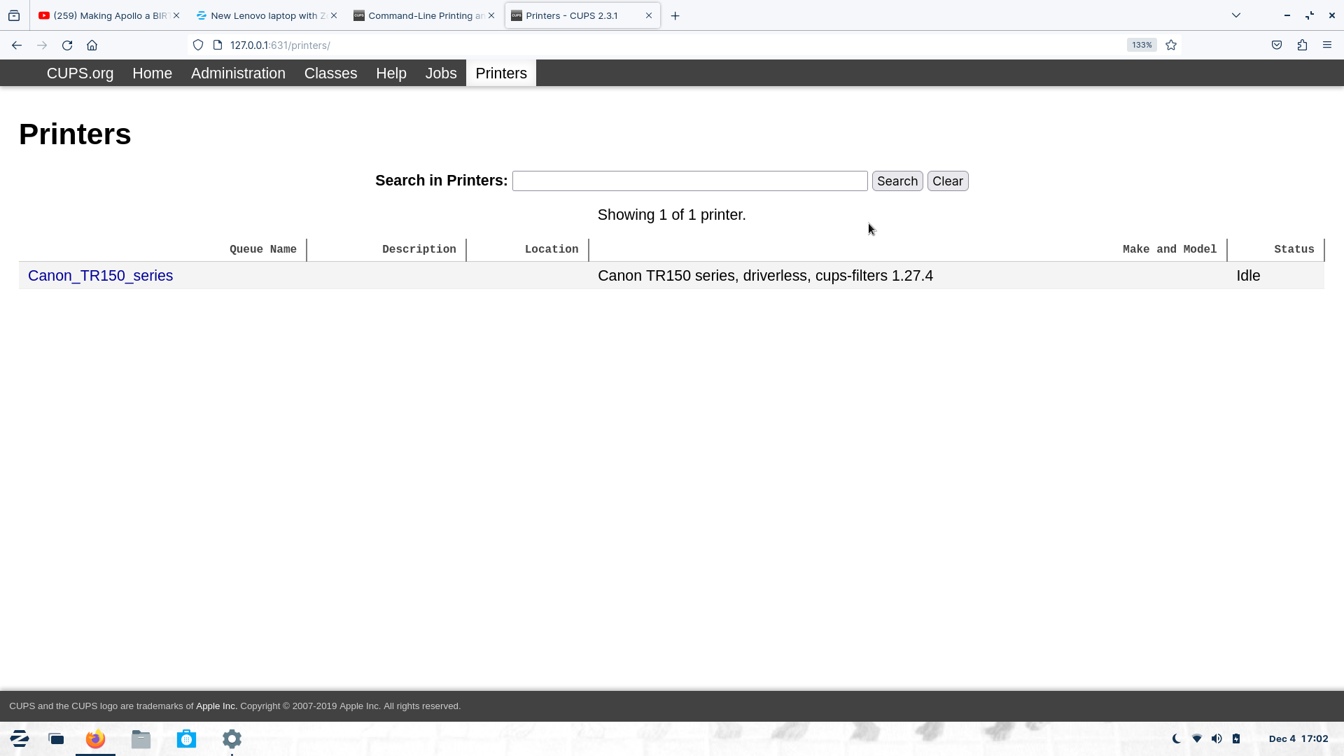Open the Jobs page in CUPS
The height and width of the screenshot is (756, 1344).
click(x=440, y=73)
